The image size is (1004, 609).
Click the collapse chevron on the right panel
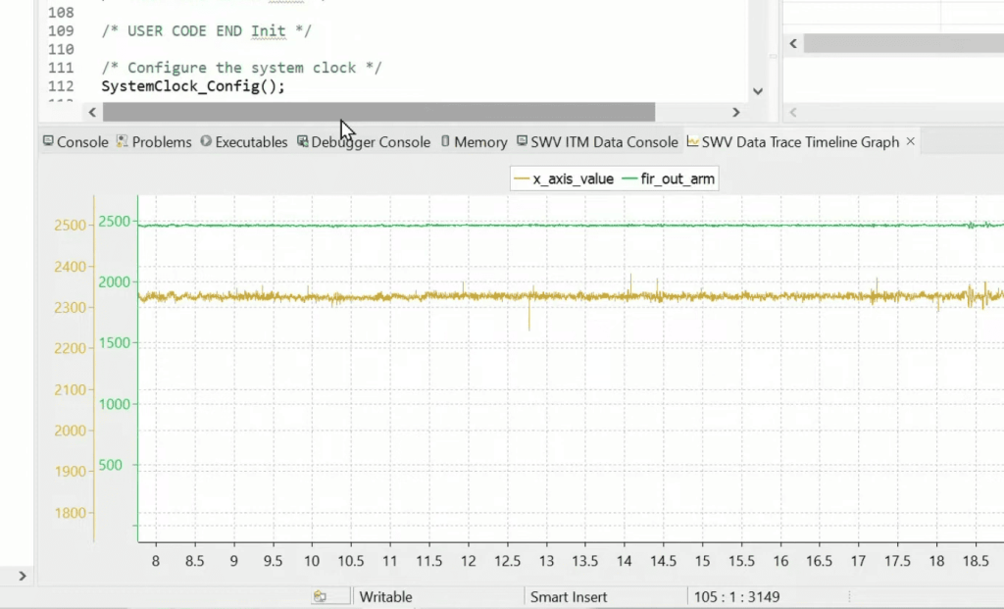[793, 43]
